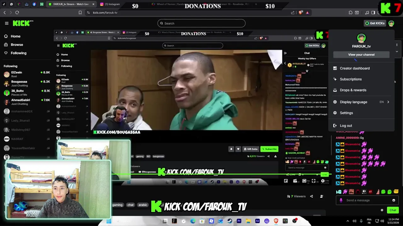Select offline channel YoussefBenfakir
This screenshot has height=226, width=403.
click(x=27, y=148)
